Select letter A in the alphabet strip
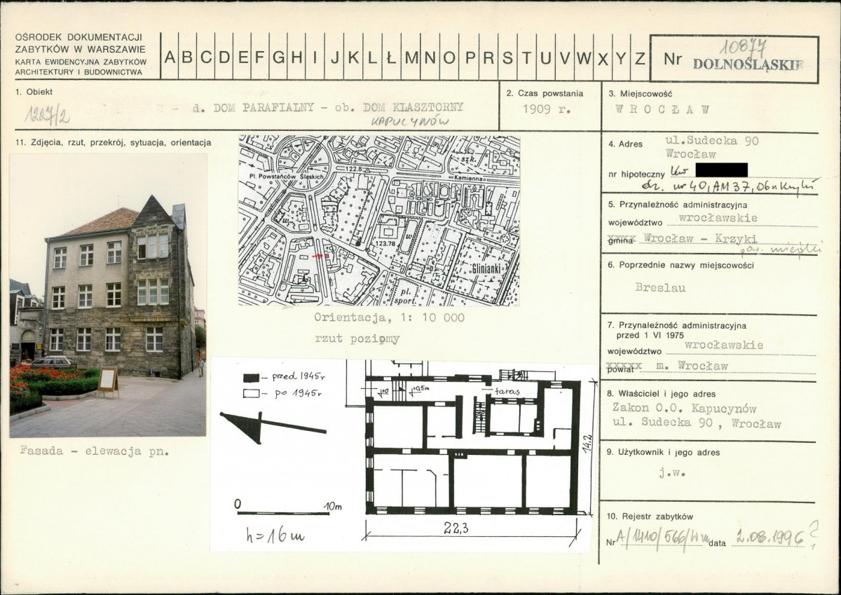The width and height of the screenshot is (841, 595). point(170,59)
